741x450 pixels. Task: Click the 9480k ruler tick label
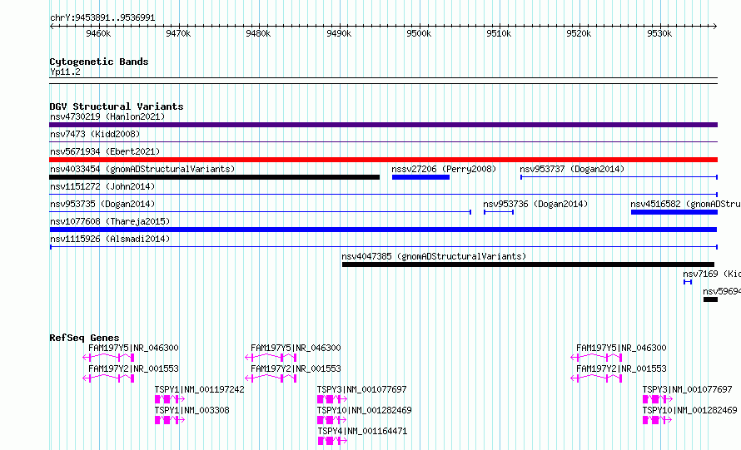click(x=258, y=33)
